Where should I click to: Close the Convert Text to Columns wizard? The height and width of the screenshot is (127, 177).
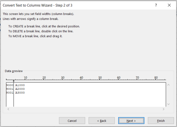coord(169,5)
